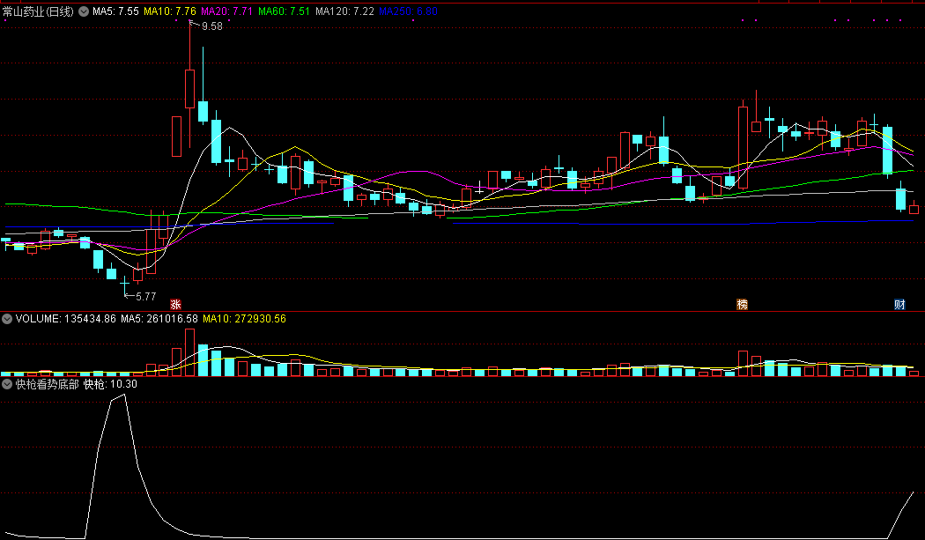Click the volume MA5: 261016.58 label
This screenshot has width=925, height=540.
point(159,319)
